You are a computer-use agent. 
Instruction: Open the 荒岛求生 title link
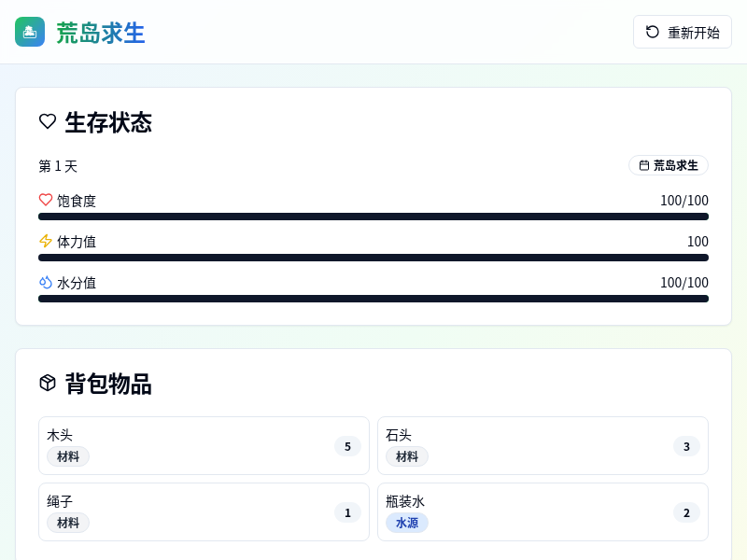pyautogui.click(x=100, y=33)
